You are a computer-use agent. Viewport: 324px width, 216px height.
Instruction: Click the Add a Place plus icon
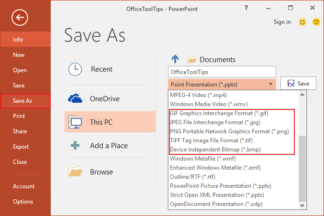coord(75,145)
